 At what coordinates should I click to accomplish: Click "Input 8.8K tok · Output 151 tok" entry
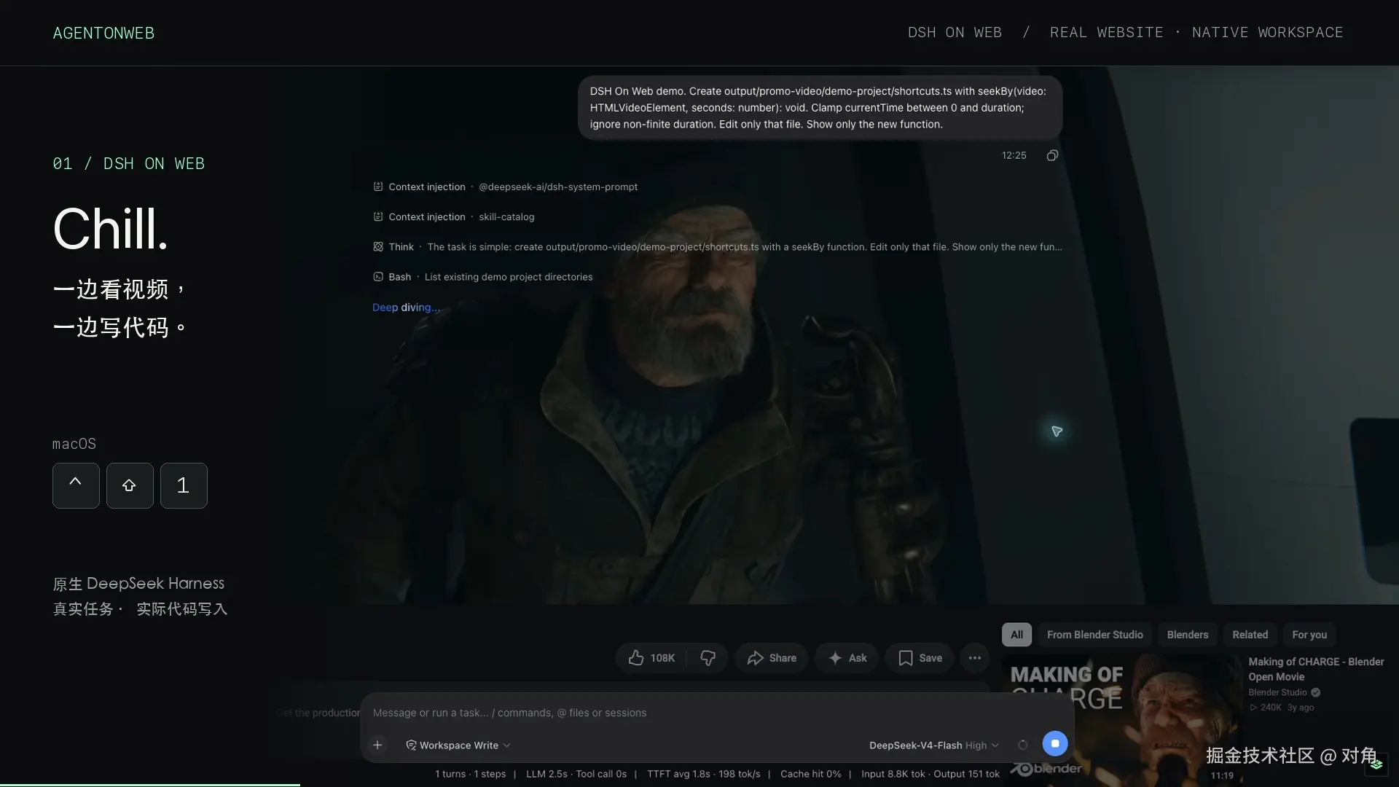click(930, 774)
